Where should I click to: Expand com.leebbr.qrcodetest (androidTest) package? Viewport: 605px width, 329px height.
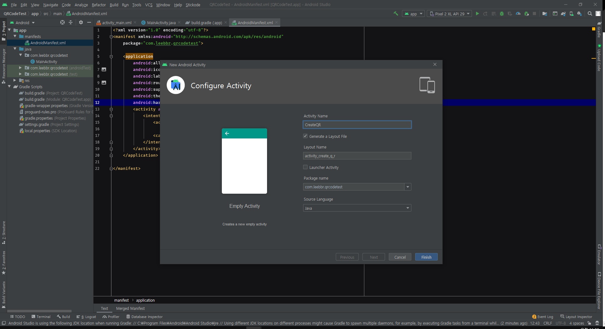point(20,68)
